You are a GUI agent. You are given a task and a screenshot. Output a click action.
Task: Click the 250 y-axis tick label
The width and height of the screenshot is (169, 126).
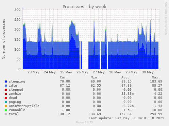[17, 20]
